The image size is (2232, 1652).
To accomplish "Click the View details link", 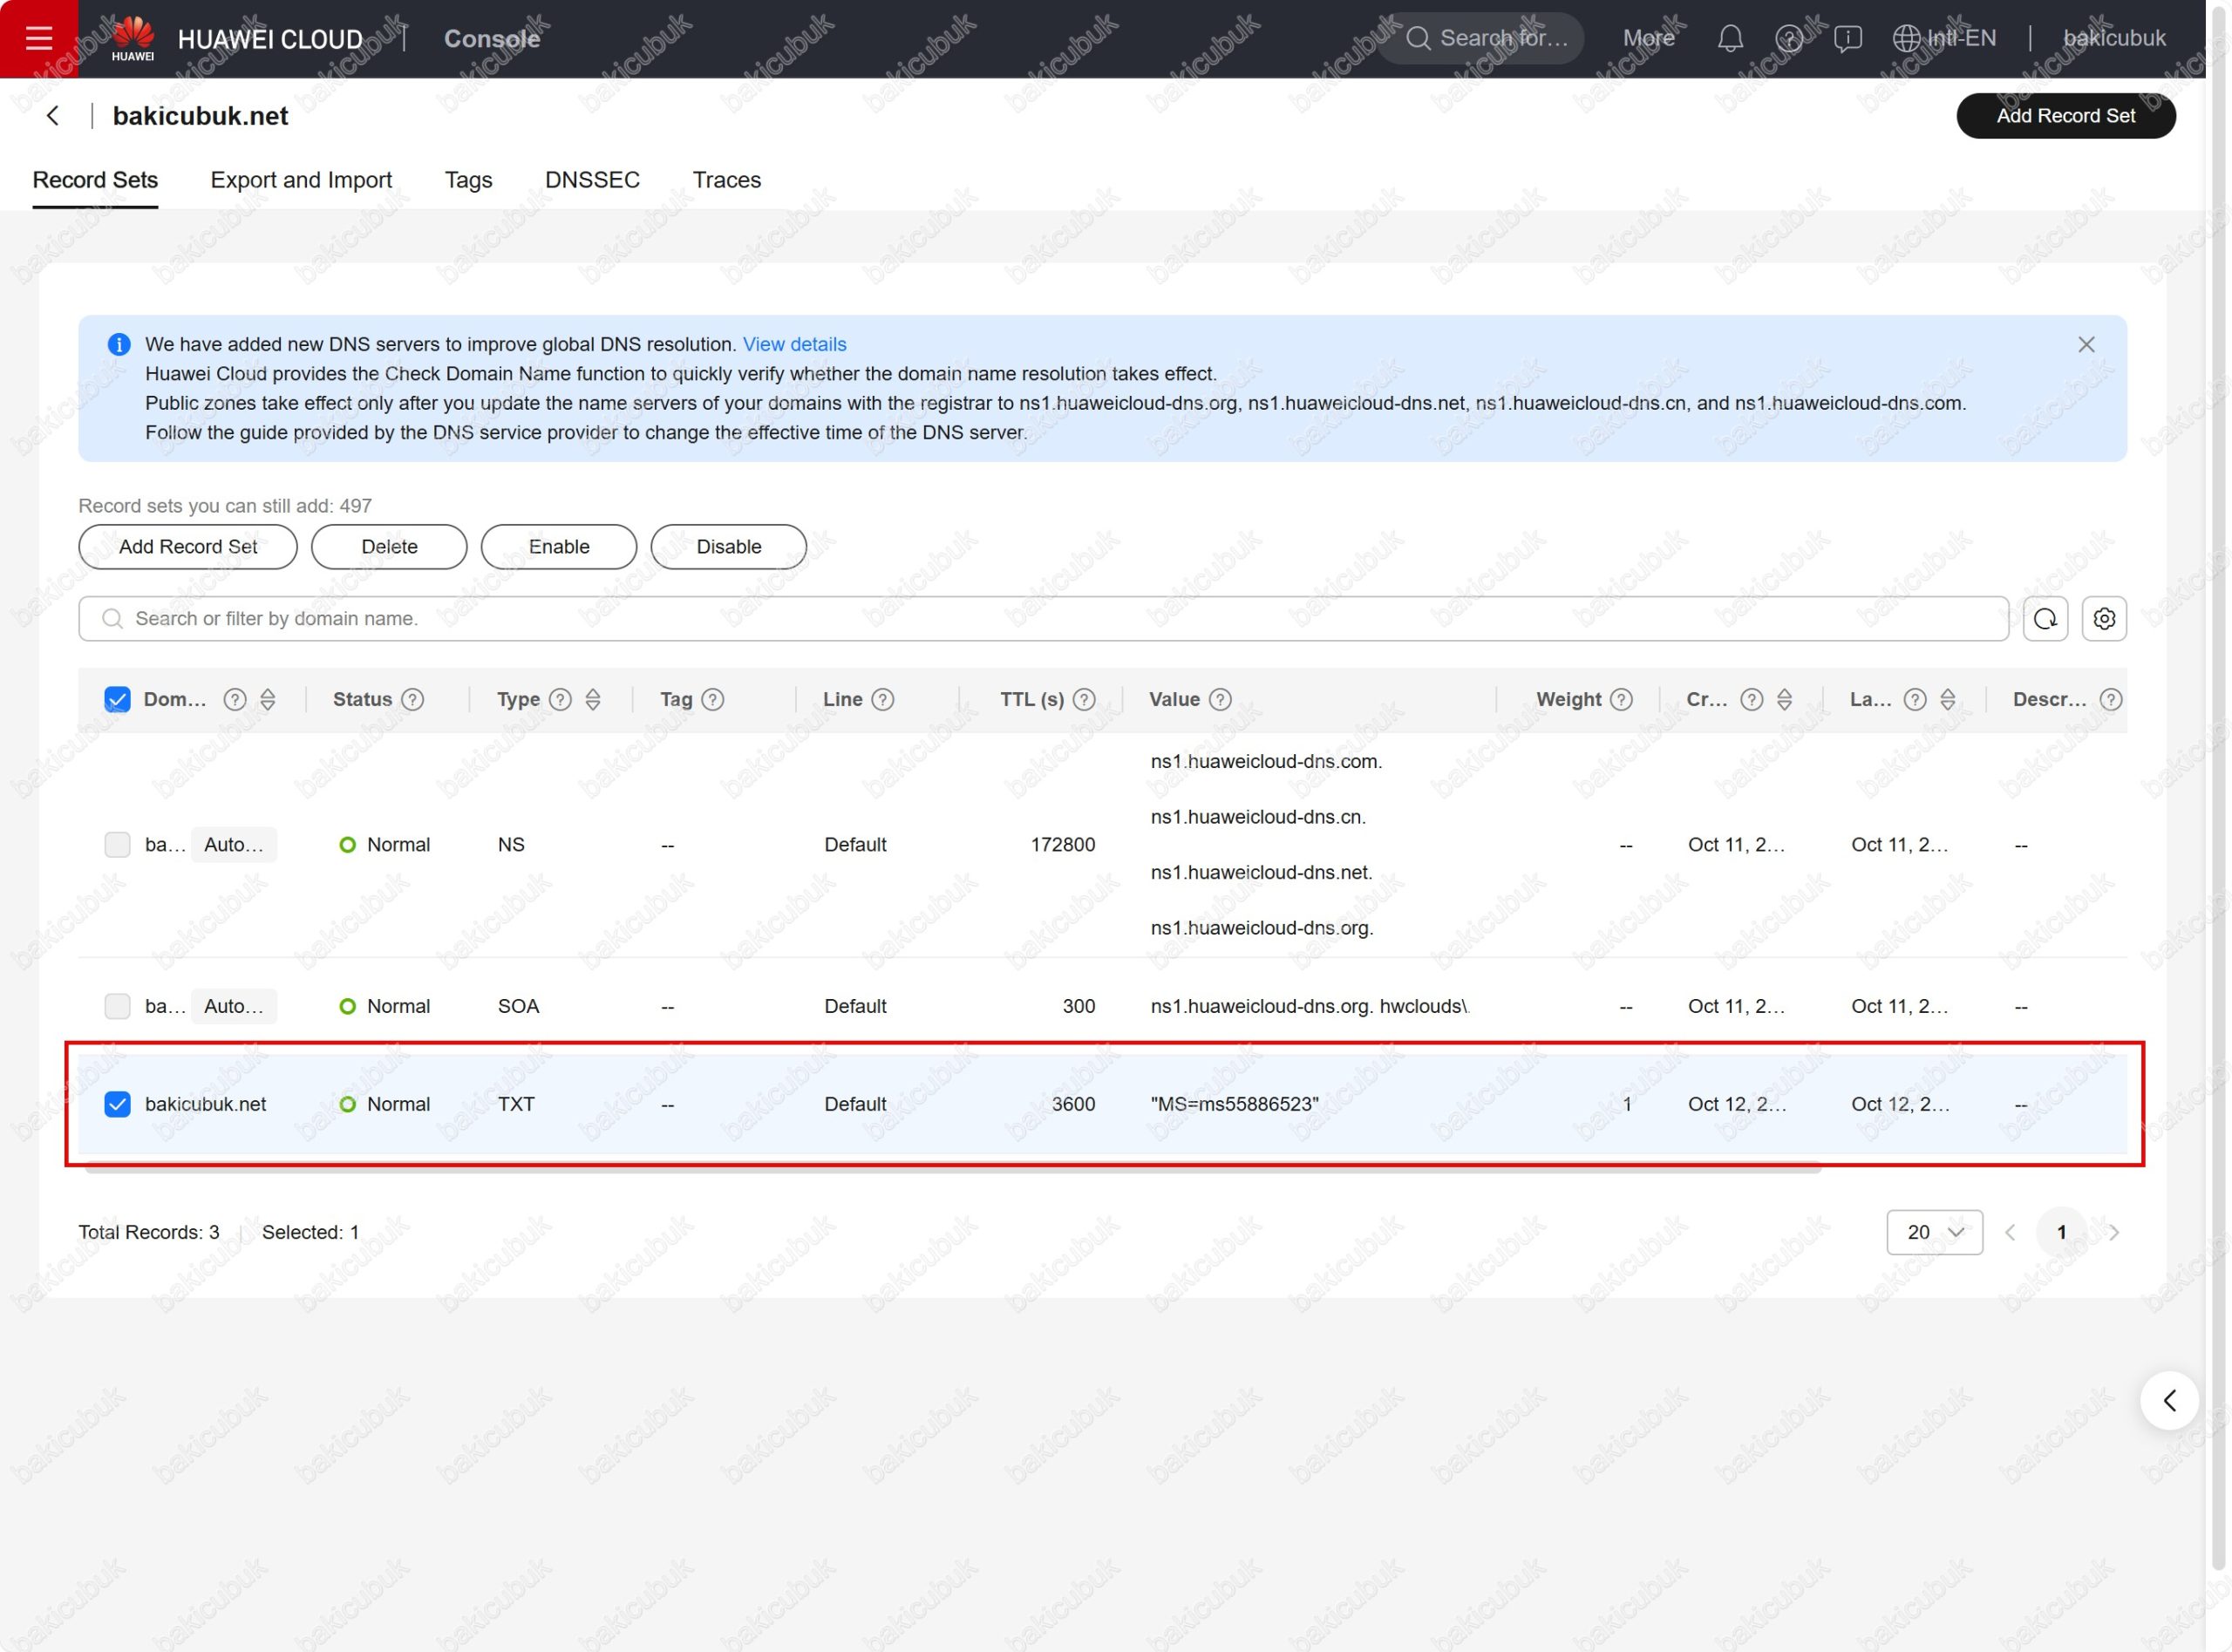I will click(794, 344).
